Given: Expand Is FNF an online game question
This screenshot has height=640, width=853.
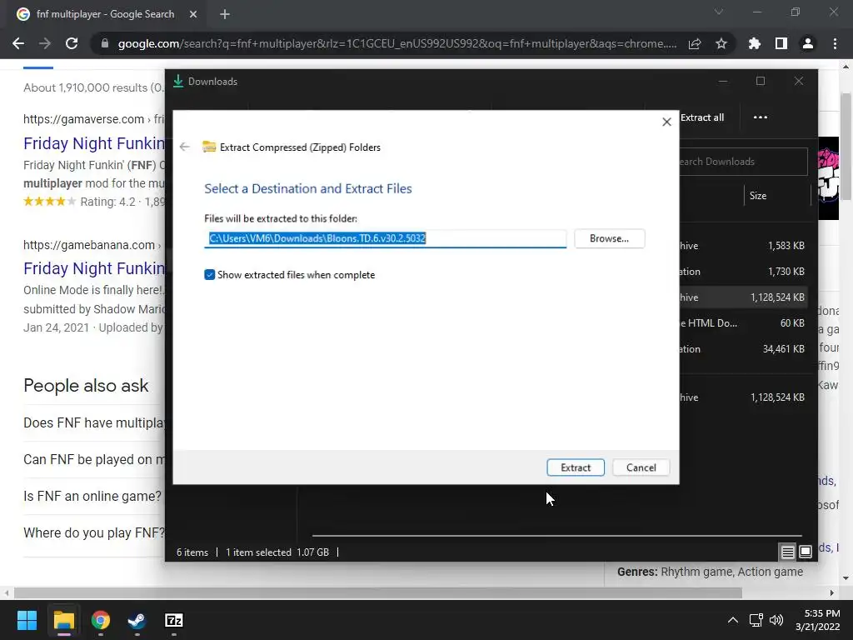Looking at the screenshot, I should 92,497.
